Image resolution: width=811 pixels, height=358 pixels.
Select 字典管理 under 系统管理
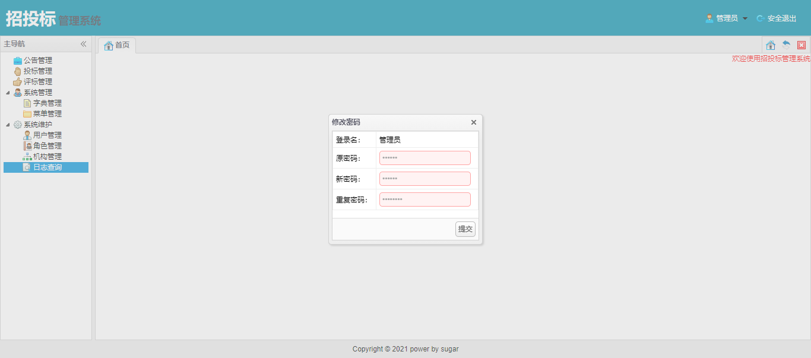pos(47,103)
